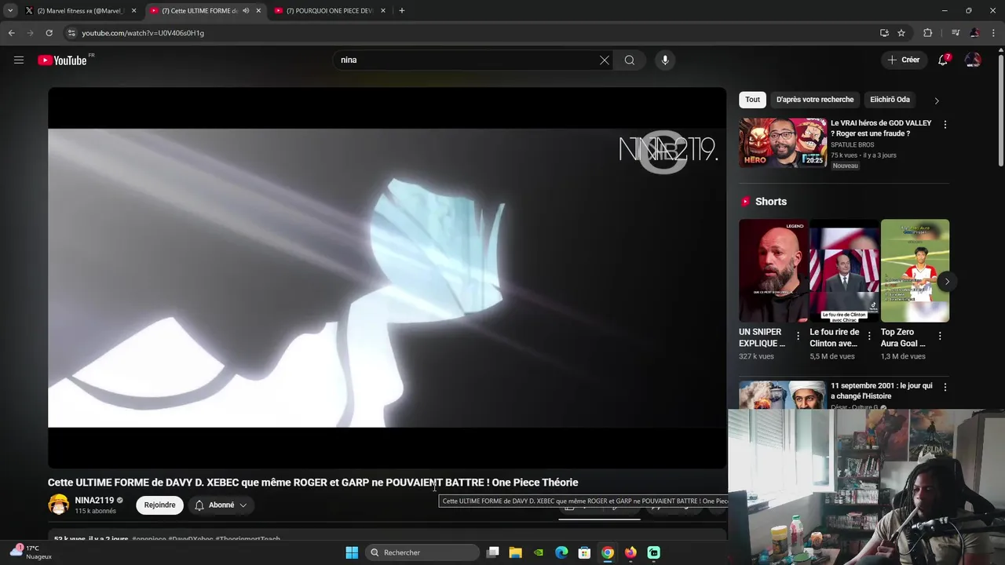Open options for the Clinton short

point(869,336)
